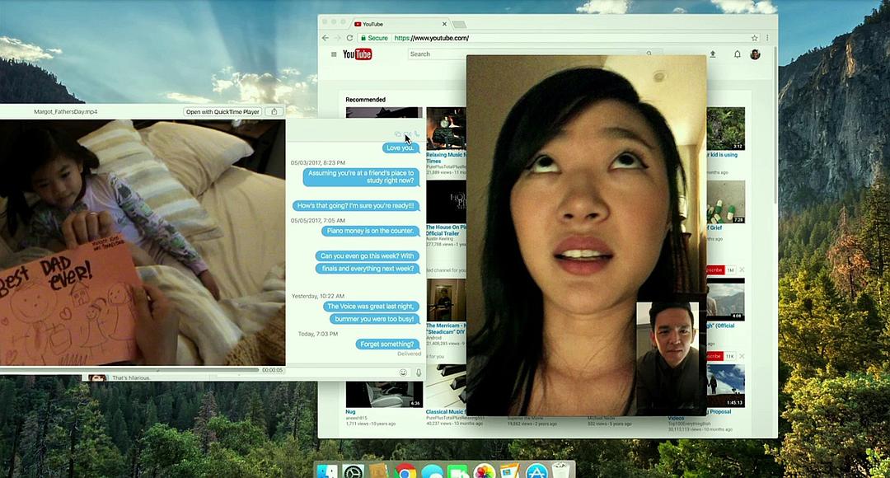The image size is (890, 478).
Task: Click Open with QuickTime Player button
Action: [x=222, y=112]
